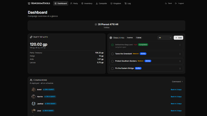Mark Protect Southern Borders as complete
This screenshot has height=116, width=207.
point(112,61)
